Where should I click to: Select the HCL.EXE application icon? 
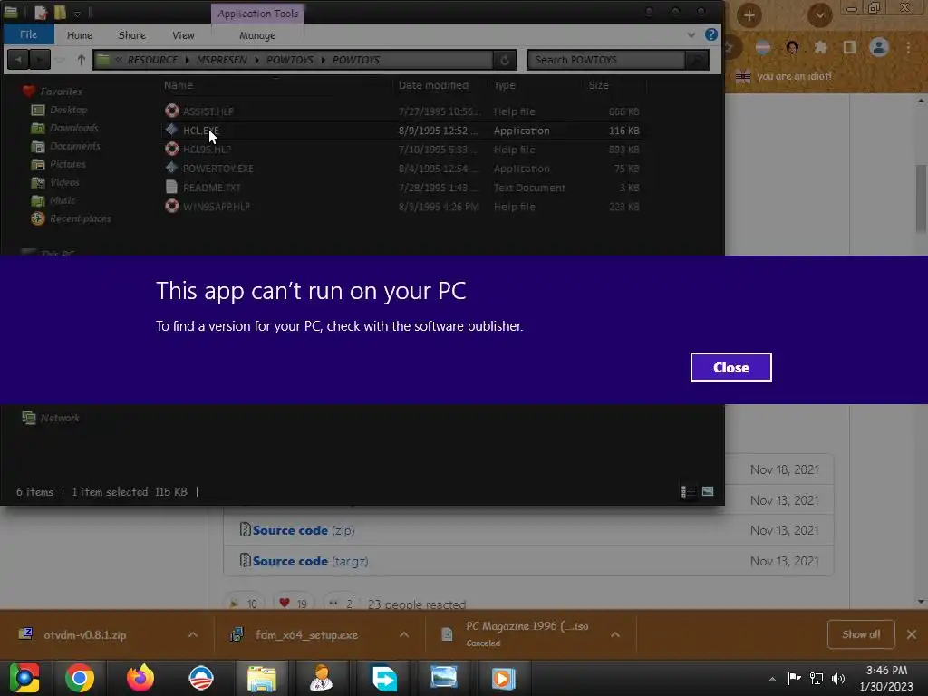click(171, 130)
